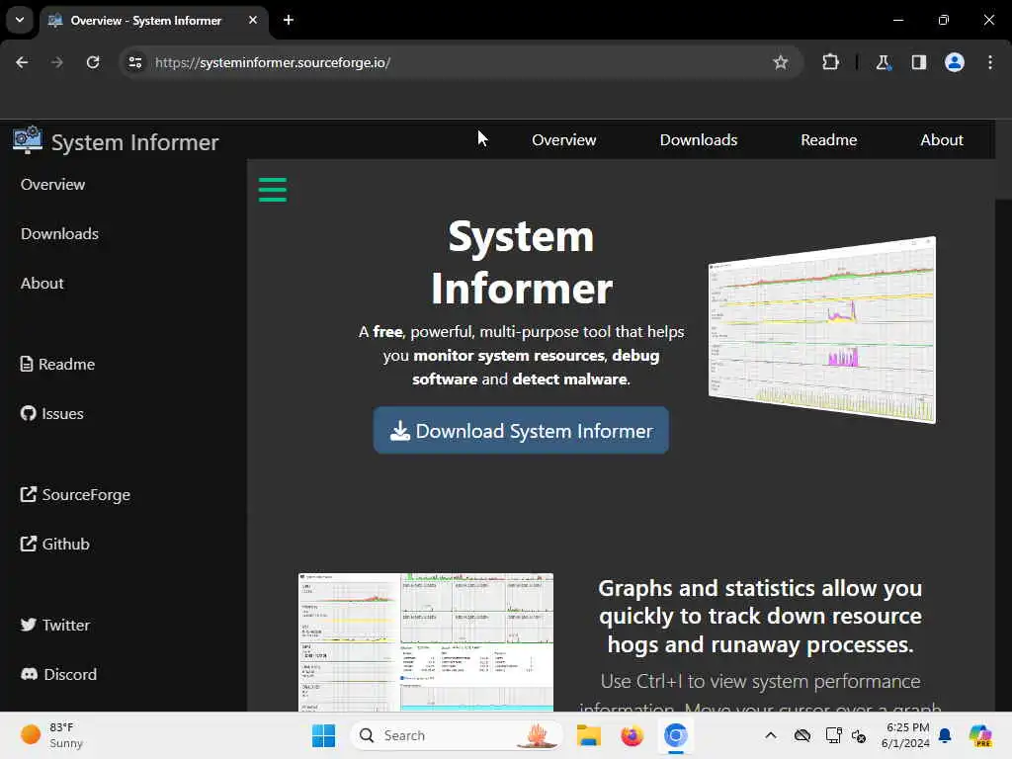
Task: Open the browser profile avatar
Action: click(955, 62)
